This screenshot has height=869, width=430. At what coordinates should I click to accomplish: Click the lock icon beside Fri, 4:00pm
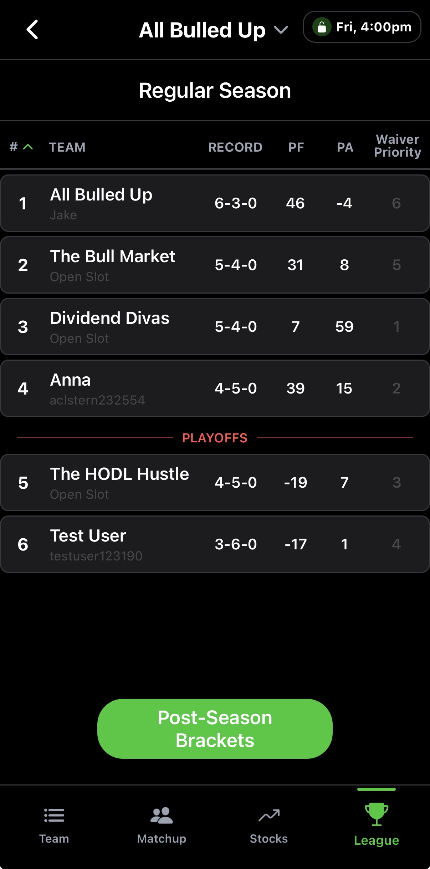pyautogui.click(x=323, y=27)
